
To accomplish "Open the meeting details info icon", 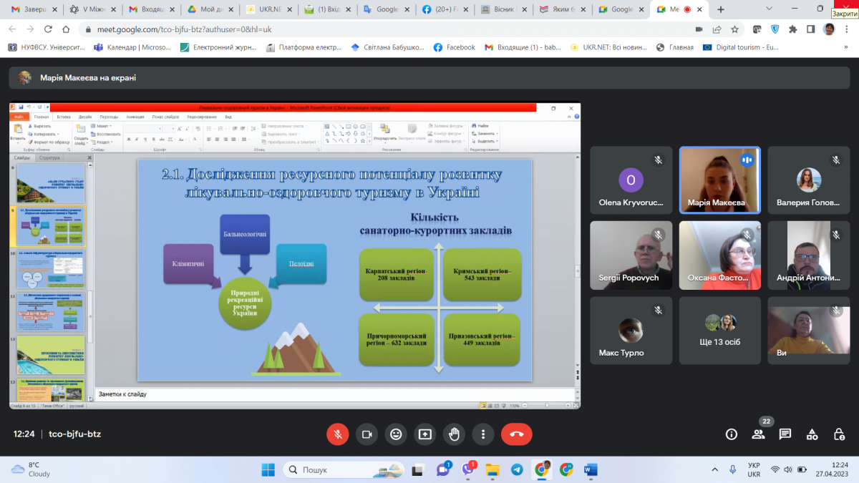I will click(x=731, y=434).
